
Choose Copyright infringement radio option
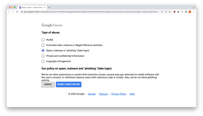(x=43, y=61)
